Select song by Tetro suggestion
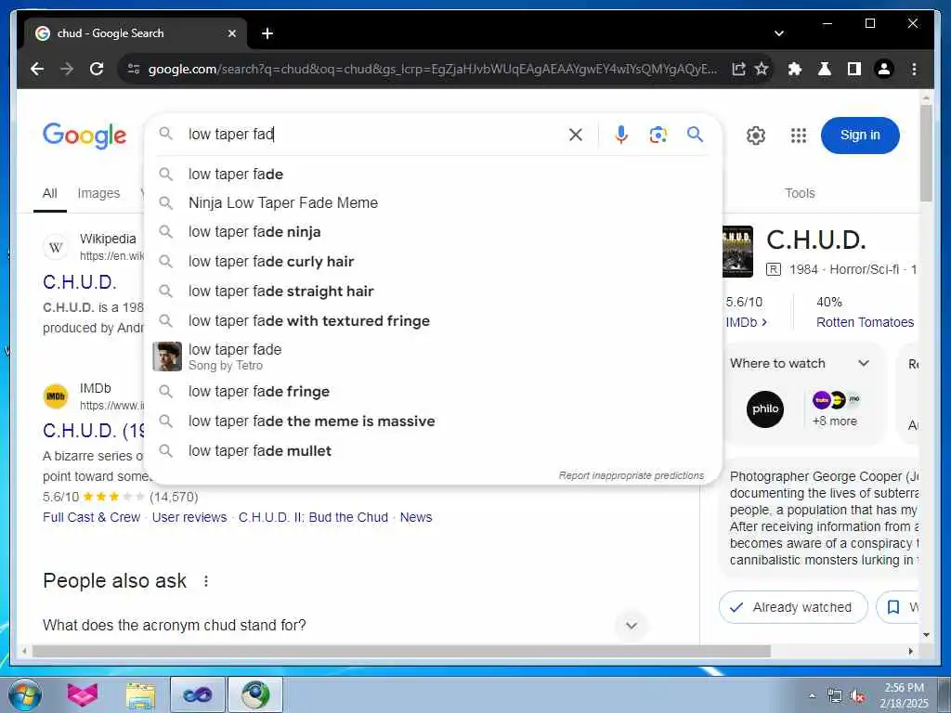The image size is (951, 713). (433, 356)
